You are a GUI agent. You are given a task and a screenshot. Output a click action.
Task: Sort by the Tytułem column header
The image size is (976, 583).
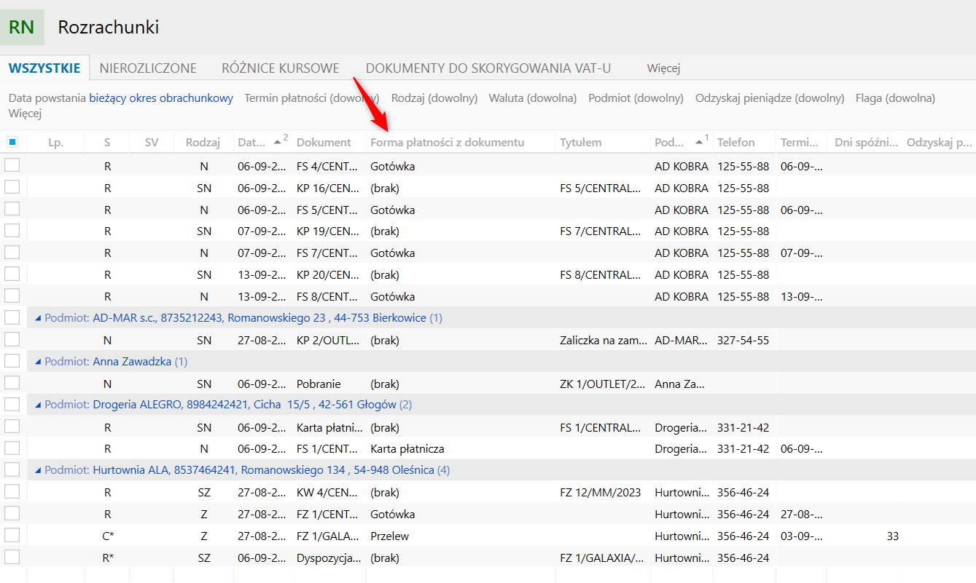coord(581,143)
